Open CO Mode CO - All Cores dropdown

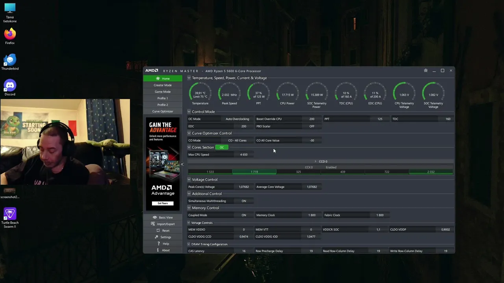coord(237,140)
